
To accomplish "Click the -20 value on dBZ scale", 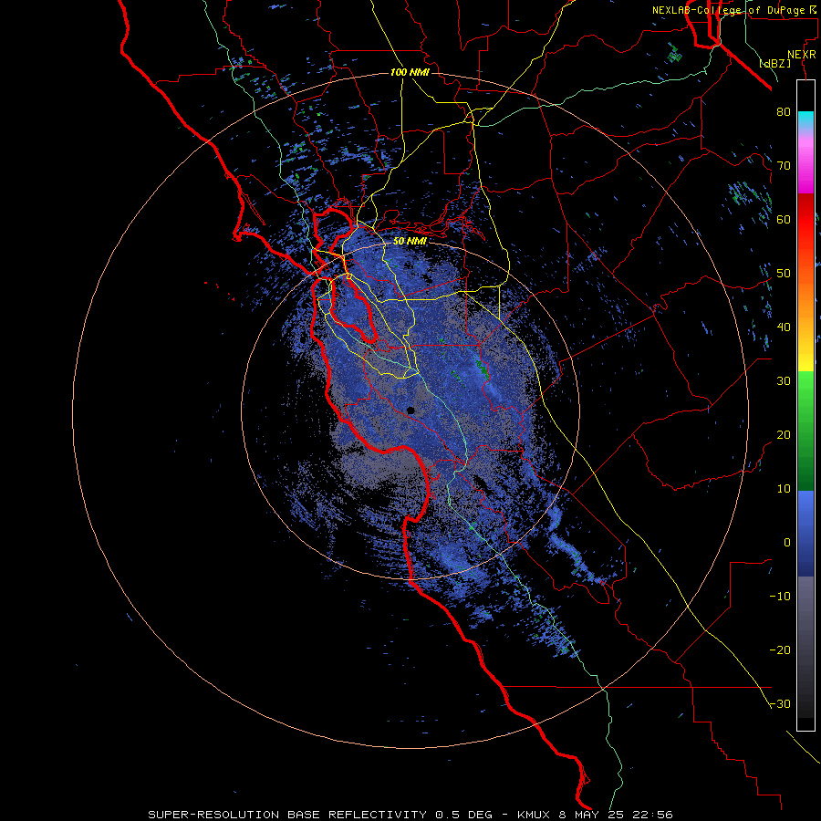I will [780, 650].
